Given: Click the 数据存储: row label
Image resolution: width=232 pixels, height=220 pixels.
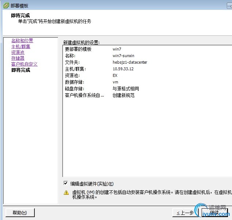Looking at the screenshot, I should [x=75, y=82].
